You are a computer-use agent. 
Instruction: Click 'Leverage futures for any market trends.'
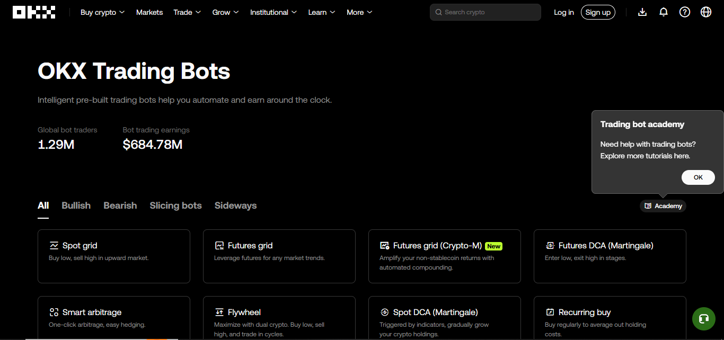pos(269,258)
